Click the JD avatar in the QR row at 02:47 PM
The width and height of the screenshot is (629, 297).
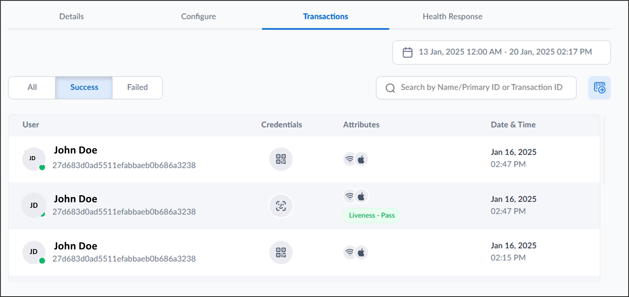tap(34, 159)
